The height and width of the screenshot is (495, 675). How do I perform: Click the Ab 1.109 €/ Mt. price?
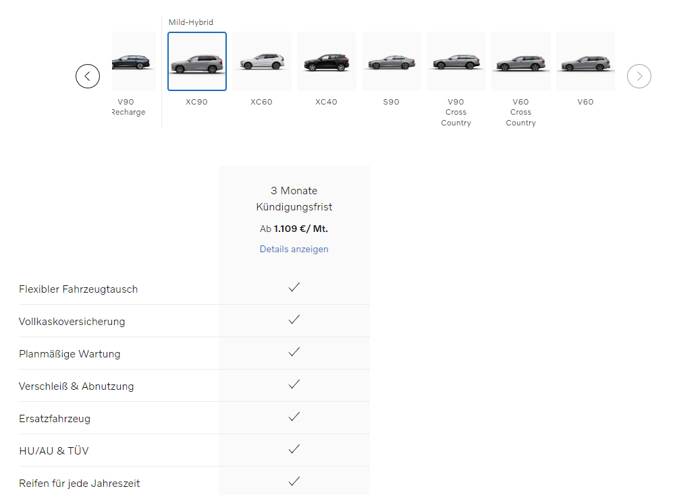click(x=294, y=229)
